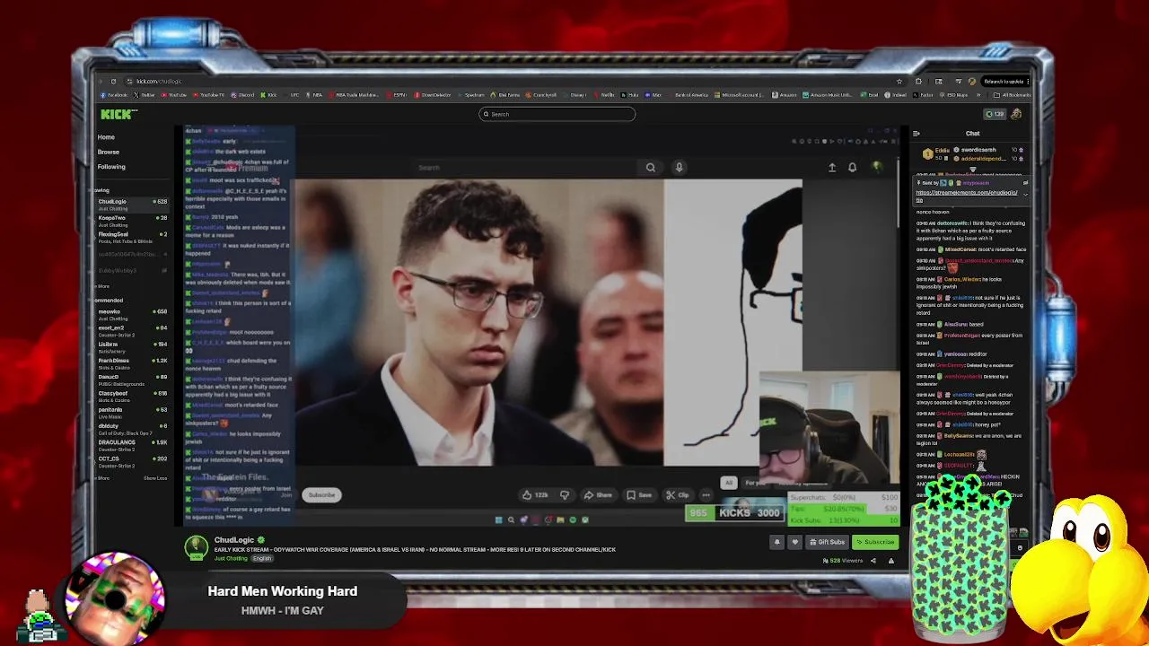Collapse recommended list with Show Less

click(x=155, y=478)
